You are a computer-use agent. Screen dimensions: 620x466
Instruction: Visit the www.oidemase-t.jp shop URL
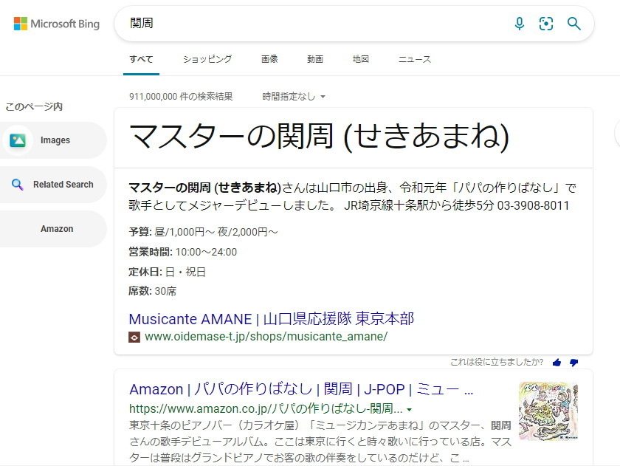click(x=266, y=337)
